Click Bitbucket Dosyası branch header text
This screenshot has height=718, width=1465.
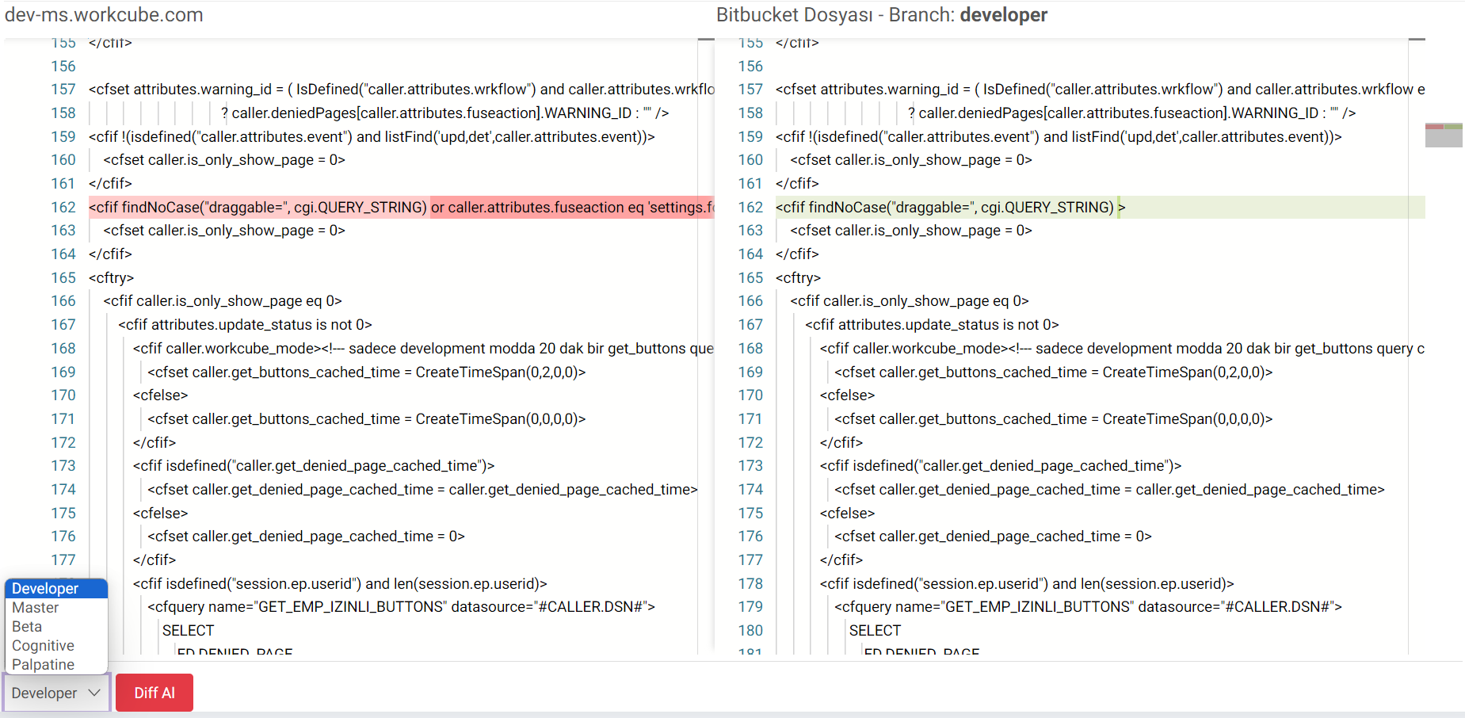pos(881,15)
